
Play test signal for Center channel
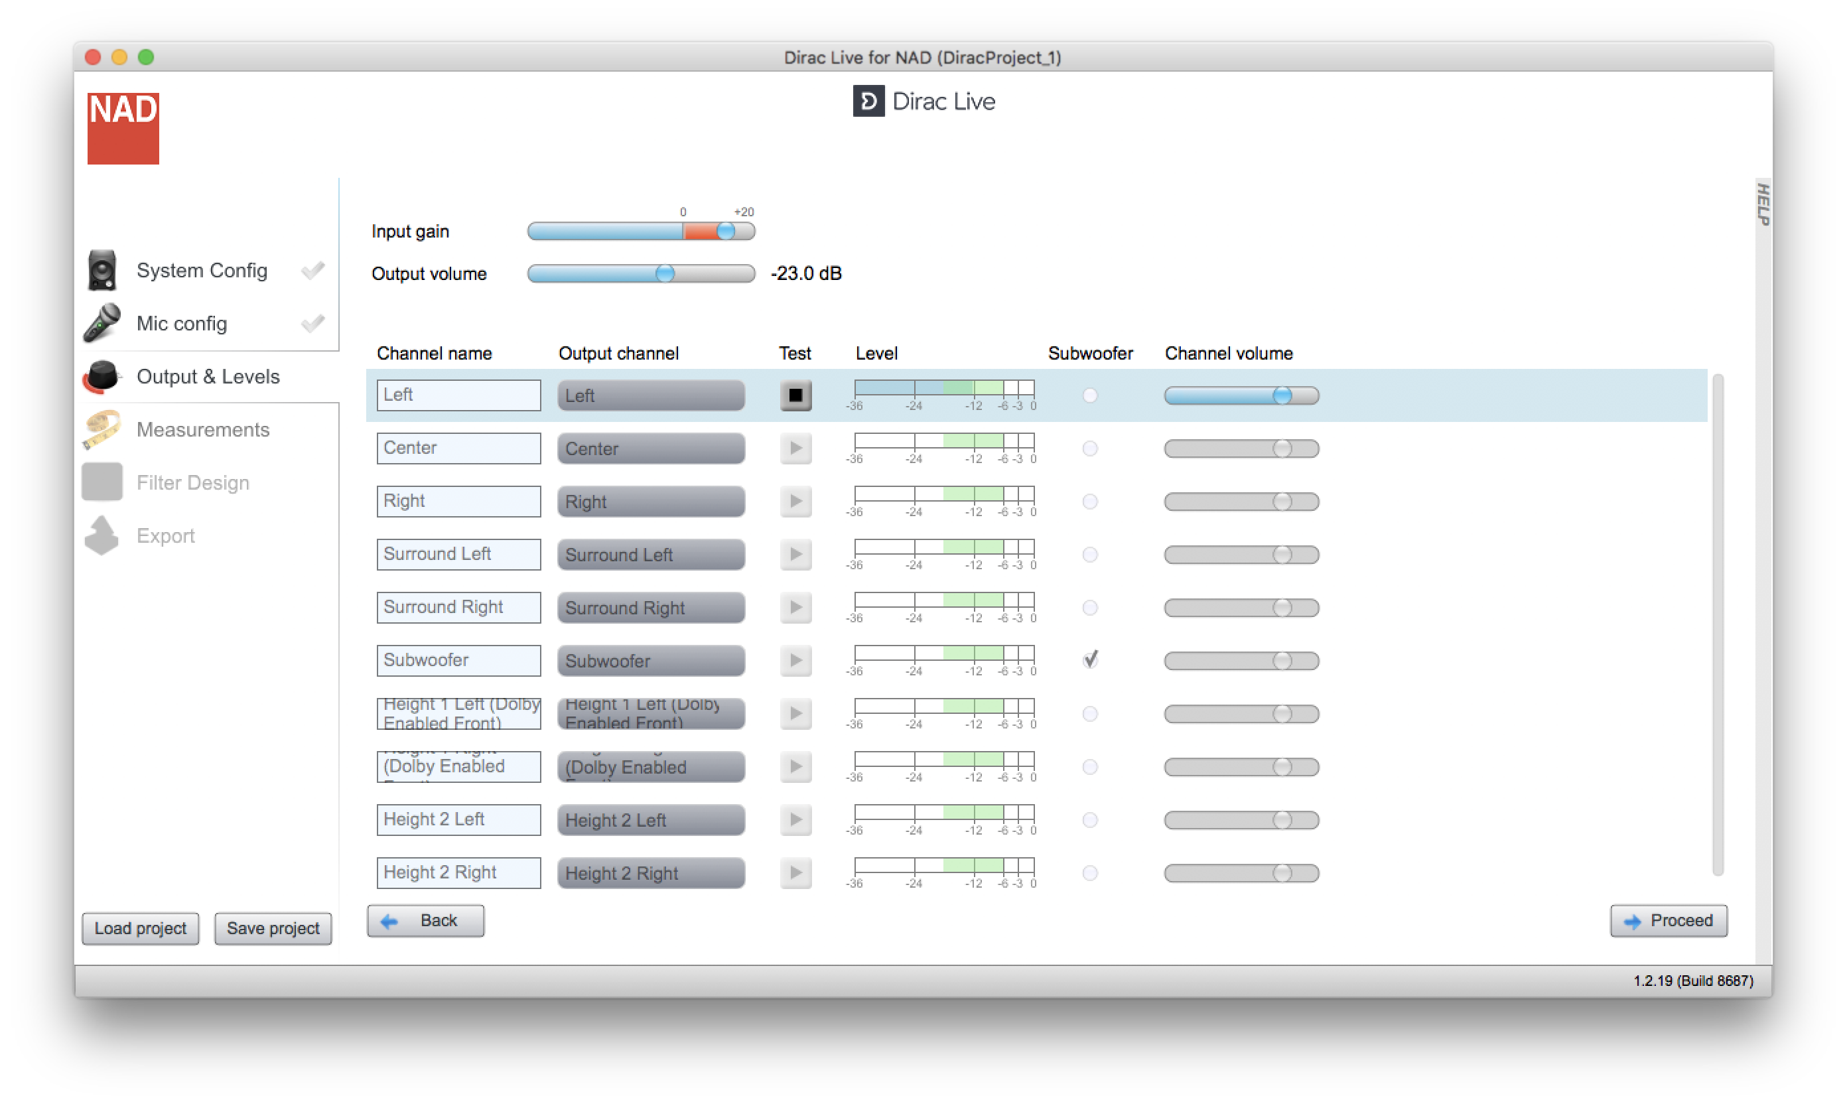795,448
